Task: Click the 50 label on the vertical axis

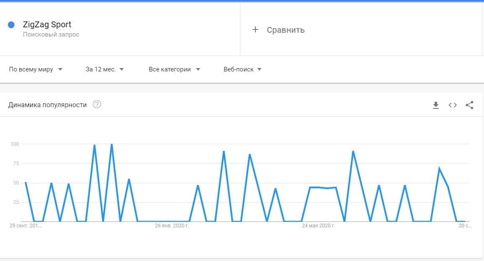Action: (16, 183)
